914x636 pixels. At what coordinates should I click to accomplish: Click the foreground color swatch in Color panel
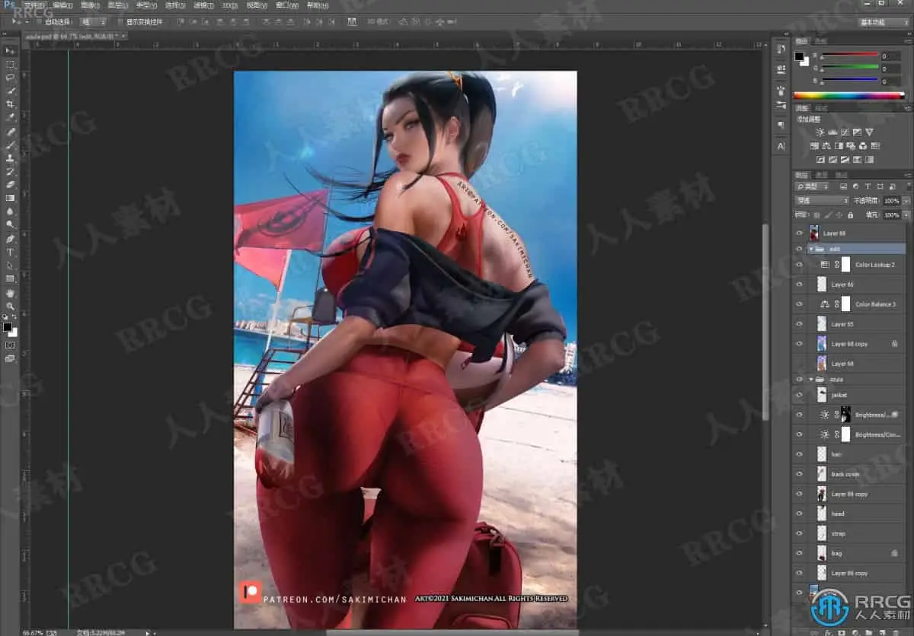pyautogui.click(x=799, y=56)
